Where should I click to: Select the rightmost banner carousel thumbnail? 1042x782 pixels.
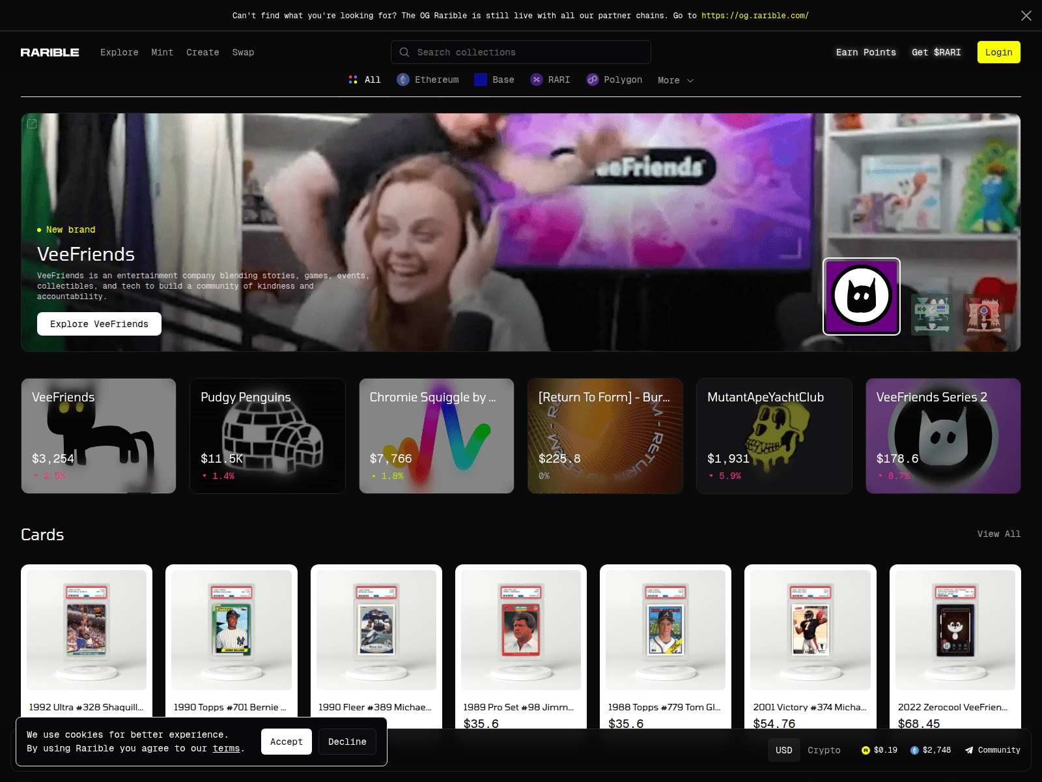point(983,315)
